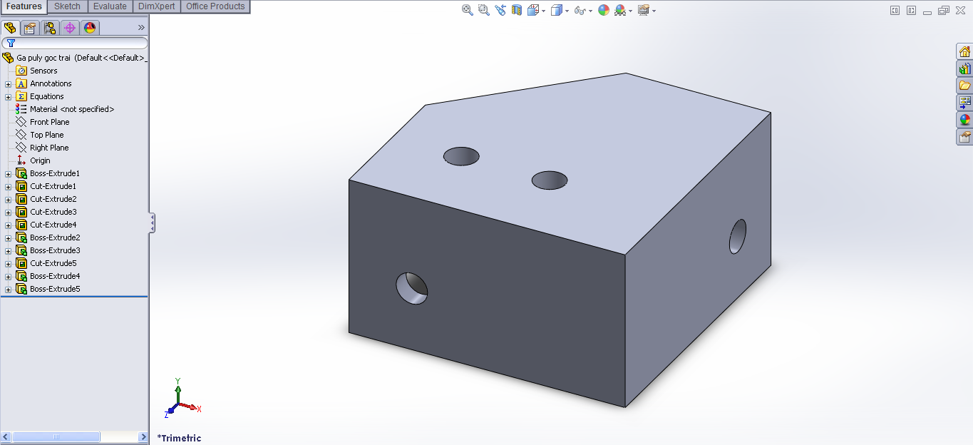This screenshot has height=445, width=973.
Task: Open the DisplayManager color ball tab
Action: coord(90,28)
